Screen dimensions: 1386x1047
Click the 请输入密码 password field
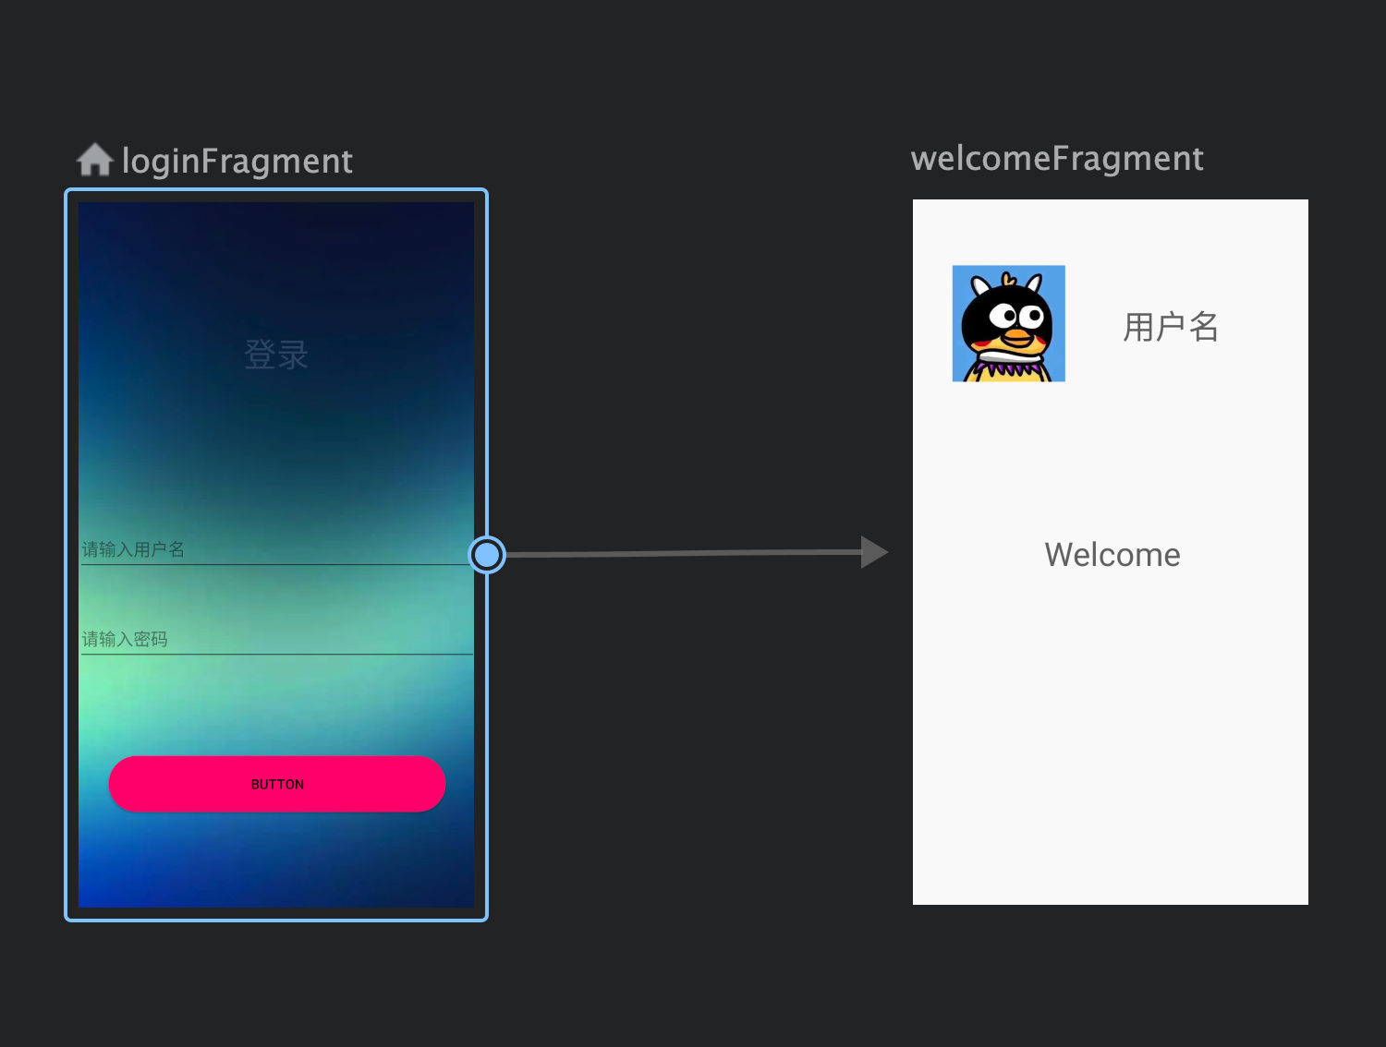click(276, 639)
